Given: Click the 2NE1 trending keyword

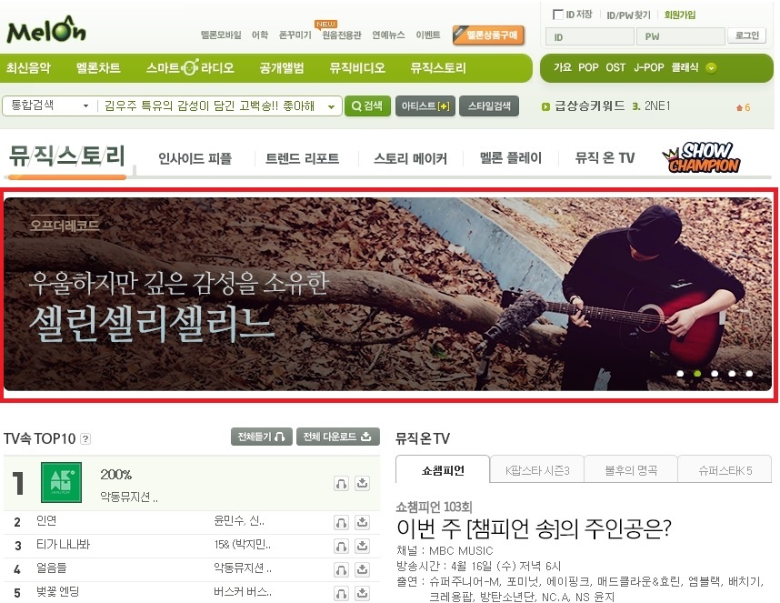Looking at the screenshot, I should coord(657,106).
